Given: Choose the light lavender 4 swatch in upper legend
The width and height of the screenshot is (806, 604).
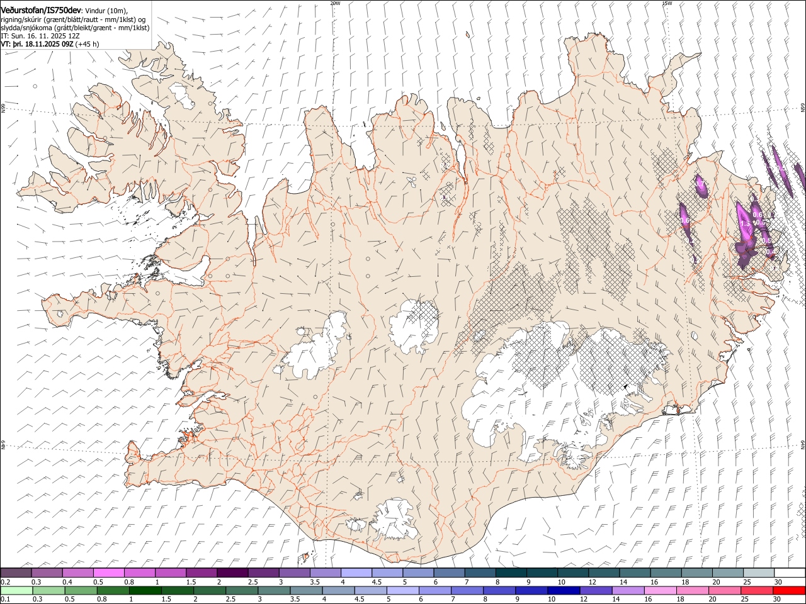Looking at the screenshot, I should [356, 573].
